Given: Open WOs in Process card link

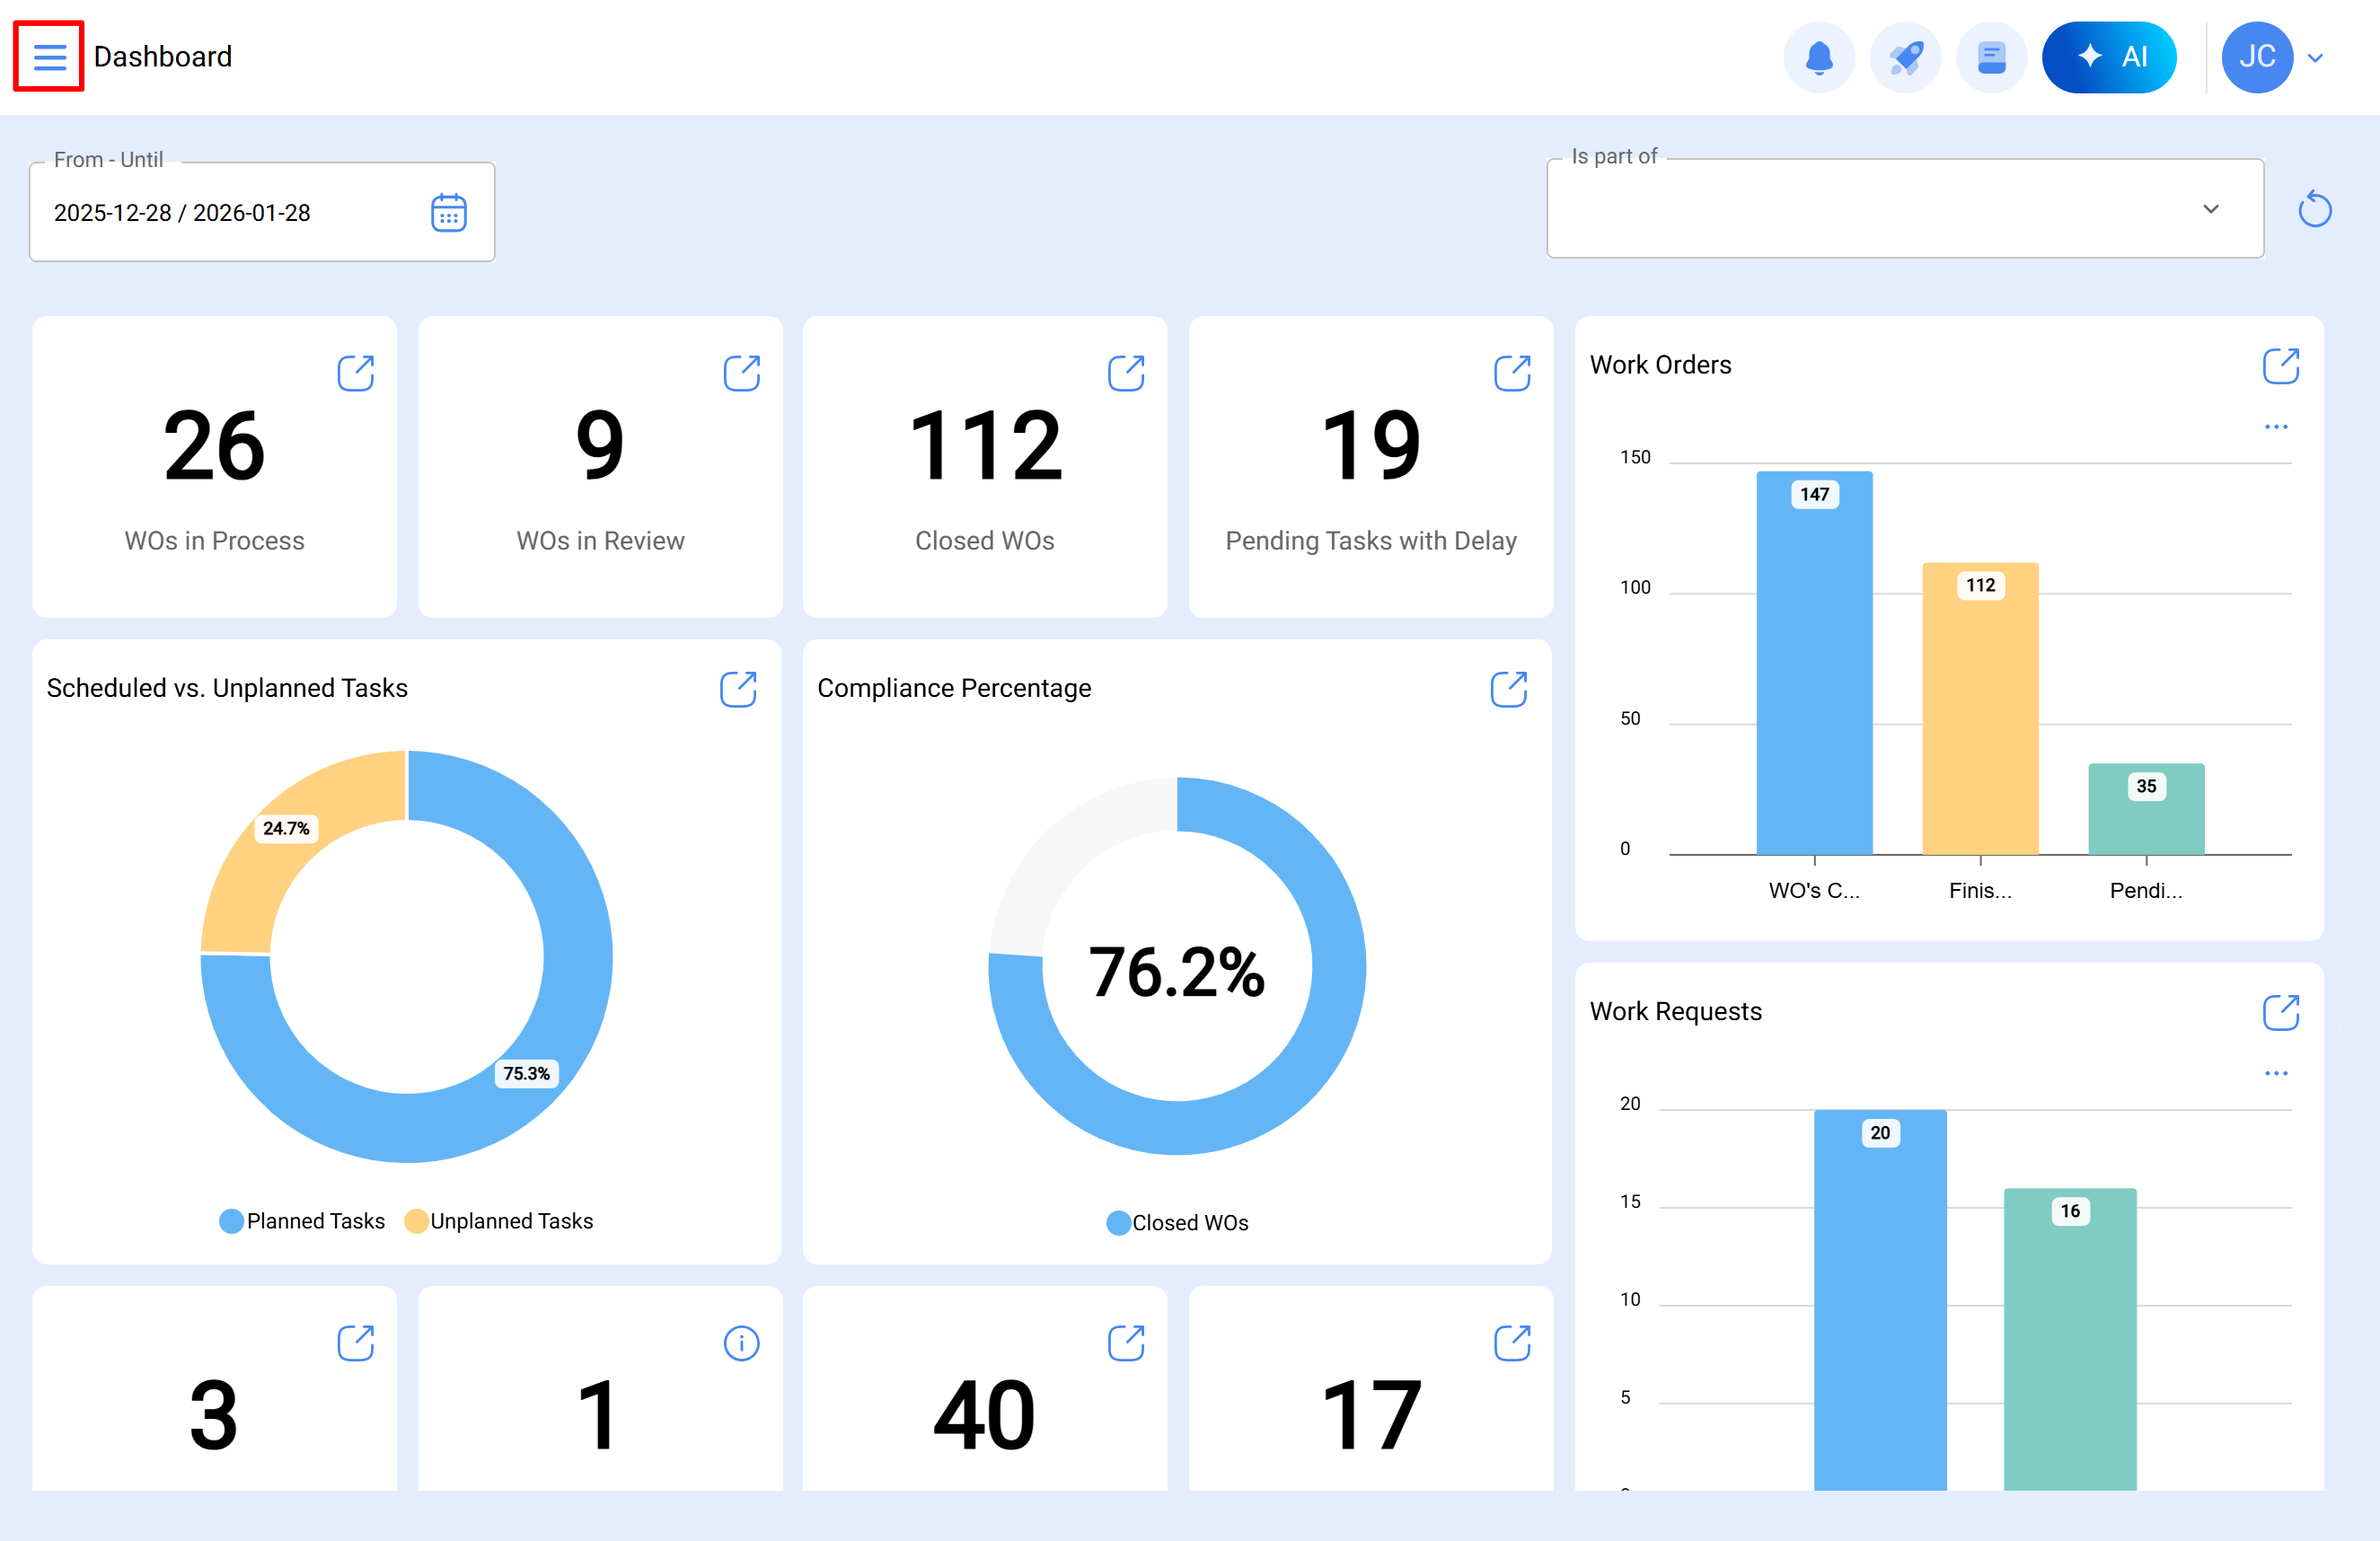Looking at the screenshot, I should (x=355, y=373).
